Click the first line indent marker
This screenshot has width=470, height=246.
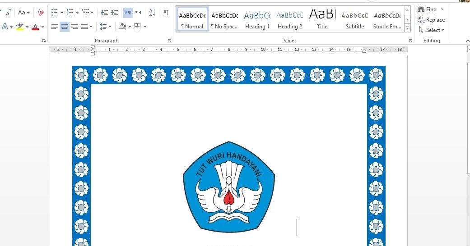93,47
